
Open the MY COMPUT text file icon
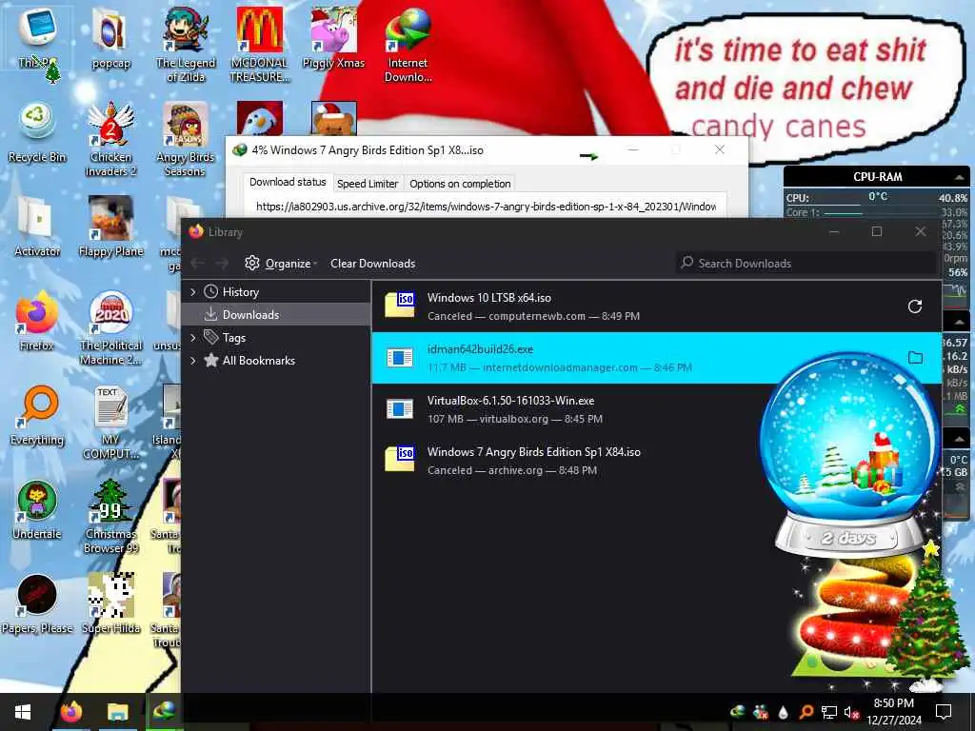[x=110, y=423]
